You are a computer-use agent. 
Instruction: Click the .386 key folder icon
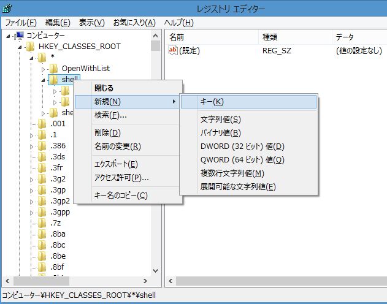point(42,146)
